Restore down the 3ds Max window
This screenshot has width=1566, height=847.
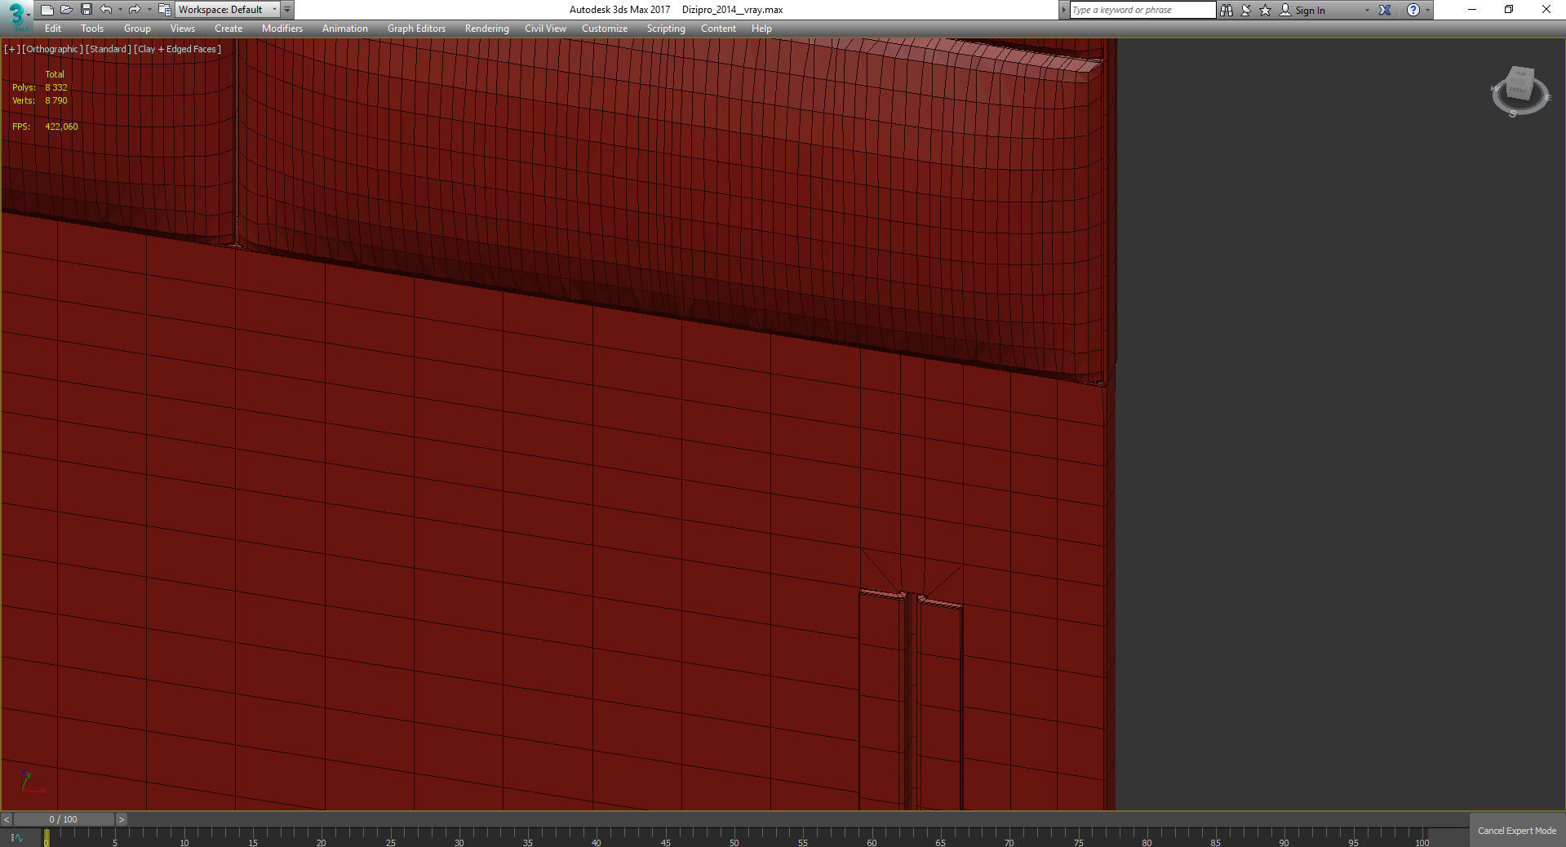coord(1509,10)
